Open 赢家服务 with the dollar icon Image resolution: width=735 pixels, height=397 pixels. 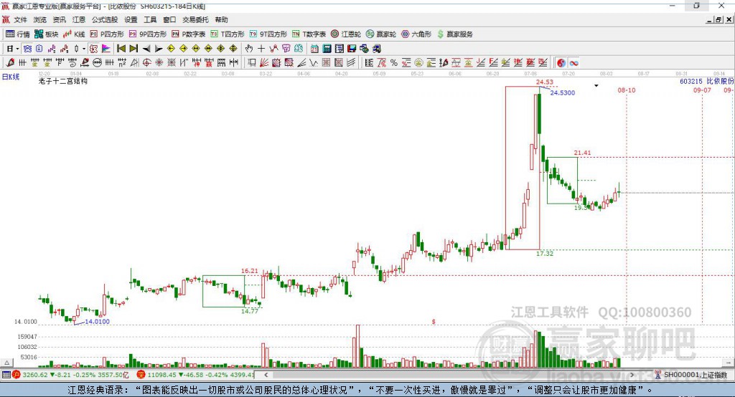pos(454,34)
